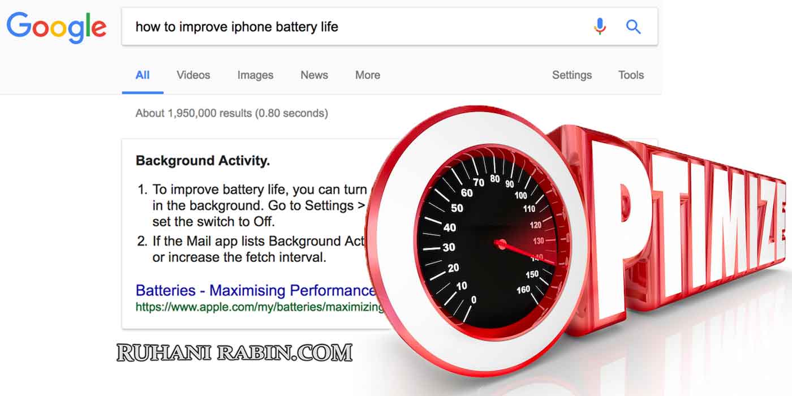Open Batteries - Maximising Performance link

[x=256, y=291]
